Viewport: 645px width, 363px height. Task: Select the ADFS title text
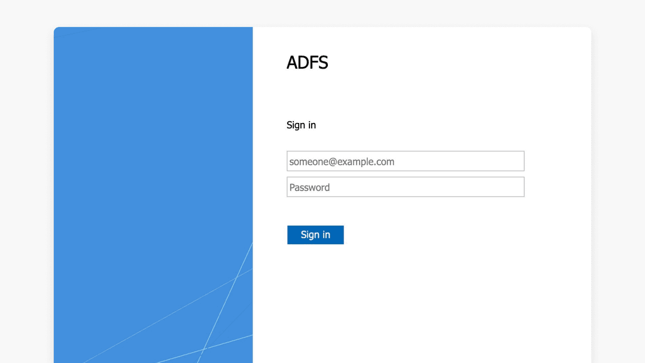click(x=308, y=63)
